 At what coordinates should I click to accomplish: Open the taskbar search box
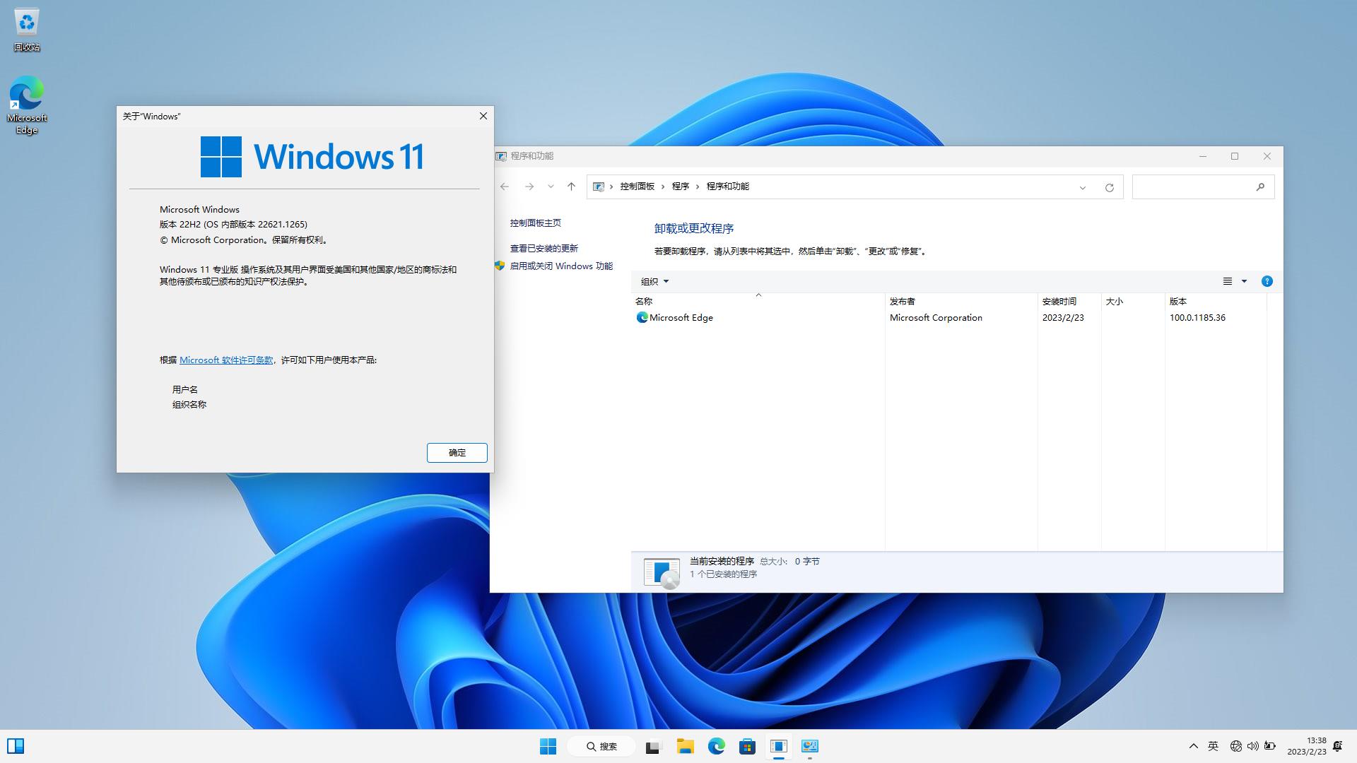pyautogui.click(x=602, y=746)
